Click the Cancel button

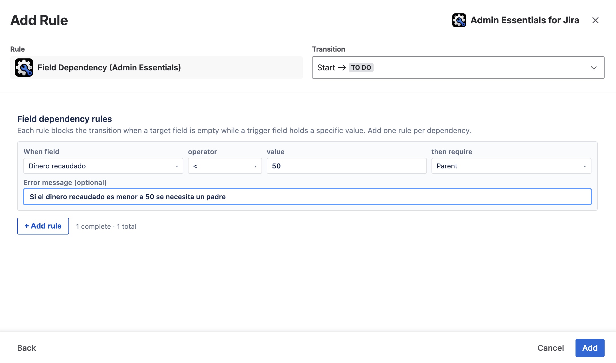(551, 348)
